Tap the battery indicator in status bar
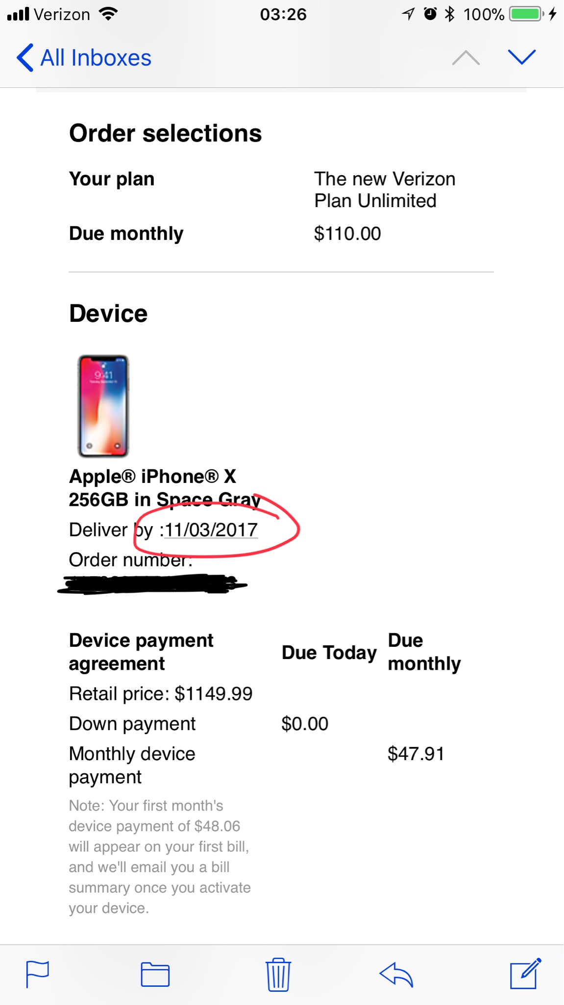The height and width of the screenshot is (1005, 564). [526, 14]
